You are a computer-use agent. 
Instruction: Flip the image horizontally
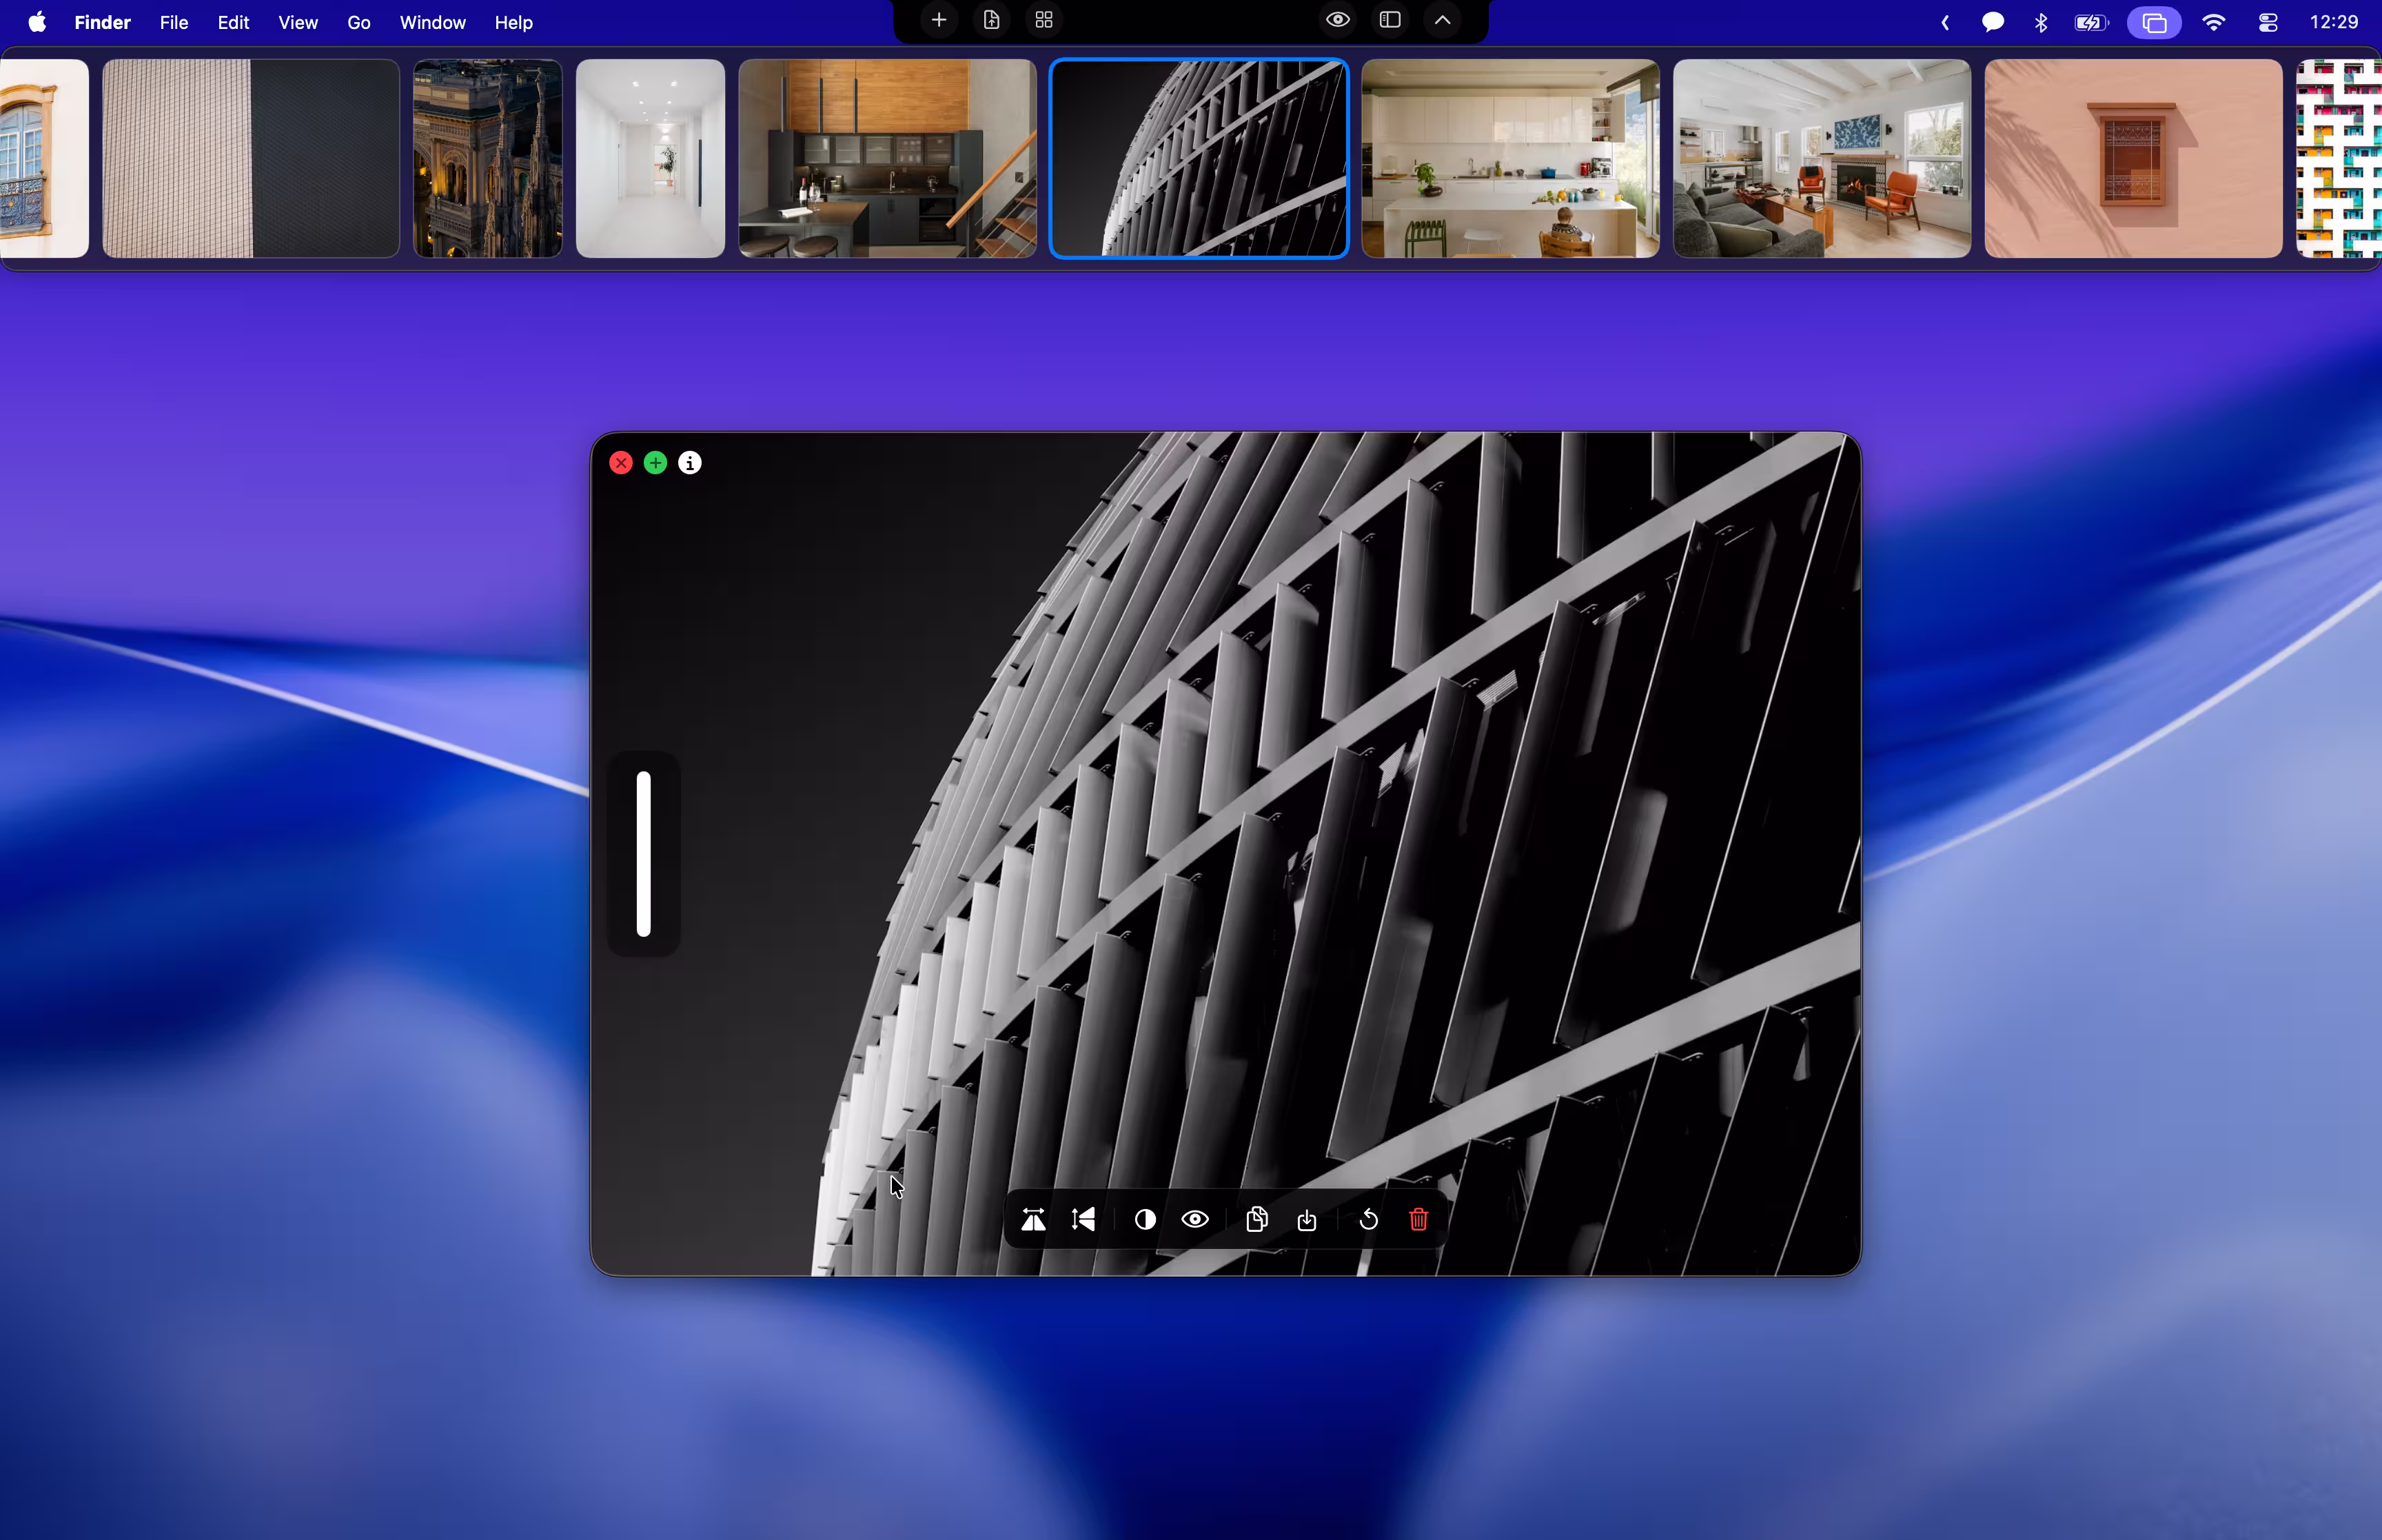(1032, 1219)
